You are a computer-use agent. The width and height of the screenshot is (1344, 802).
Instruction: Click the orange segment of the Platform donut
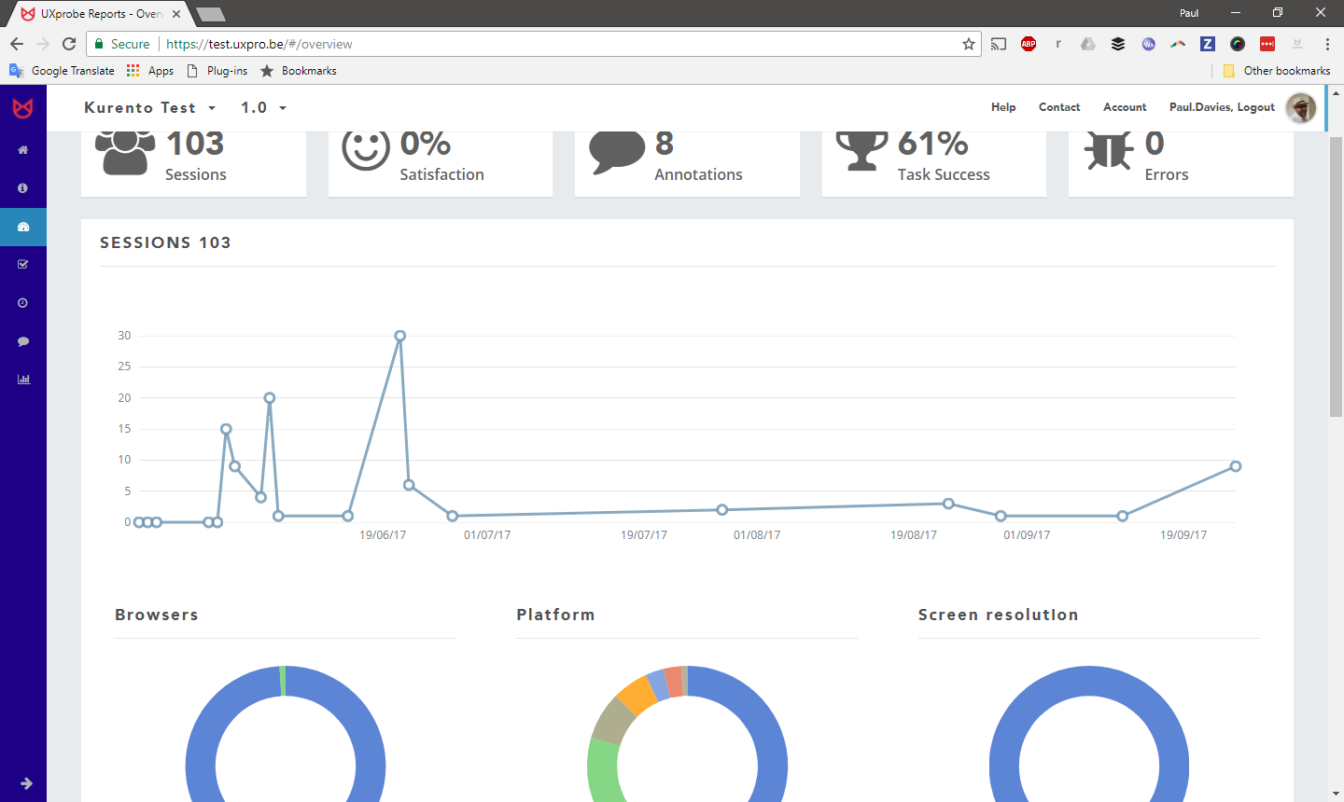click(x=637, y=695)
